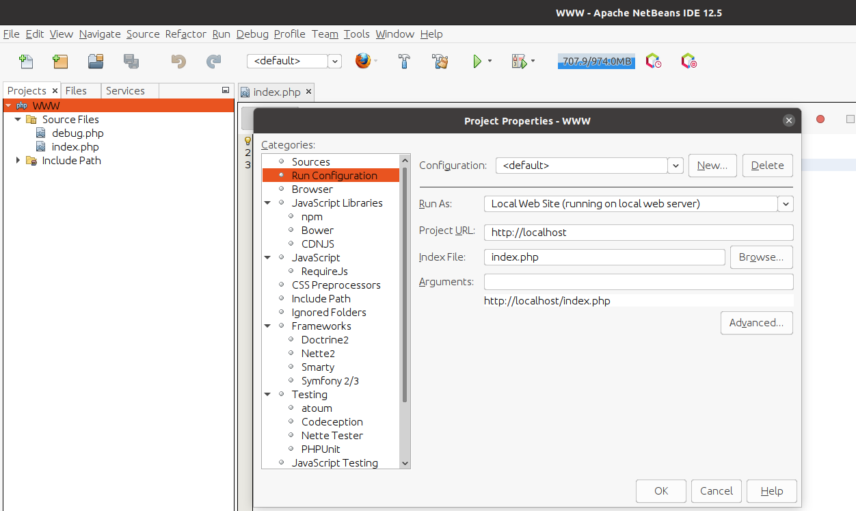Select the PHPUnit category
The image size is (856, 511).
pyautogui.click(x=321, y=449)
